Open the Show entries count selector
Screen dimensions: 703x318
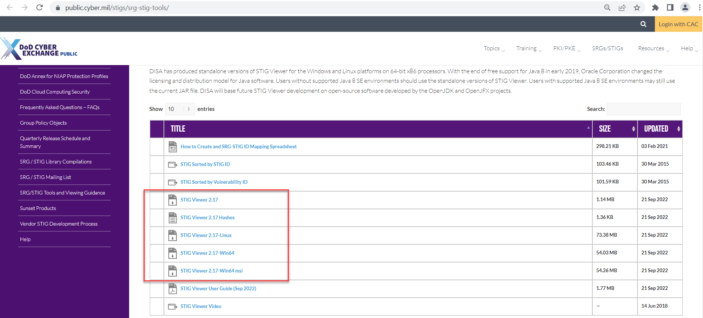pyautogui.click(x=179, y=109)
